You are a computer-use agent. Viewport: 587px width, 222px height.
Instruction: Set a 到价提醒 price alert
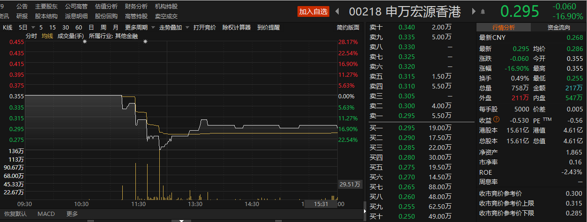click(268, 28)
